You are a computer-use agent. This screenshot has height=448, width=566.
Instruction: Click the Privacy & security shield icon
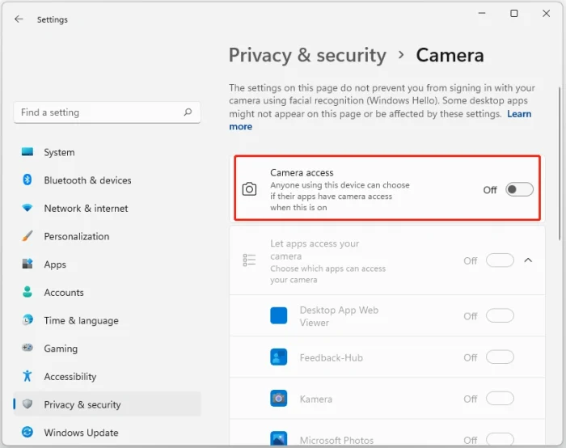[x=27, y=404]
